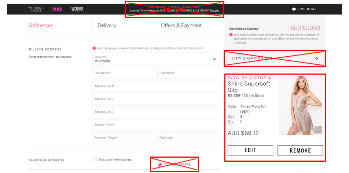Select the Tinted Plum Foil color swatch

point(318,130)
